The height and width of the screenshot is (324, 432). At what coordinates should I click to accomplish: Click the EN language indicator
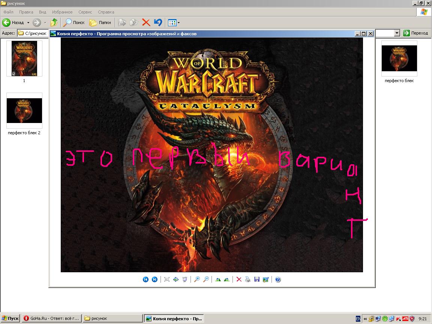358,319
